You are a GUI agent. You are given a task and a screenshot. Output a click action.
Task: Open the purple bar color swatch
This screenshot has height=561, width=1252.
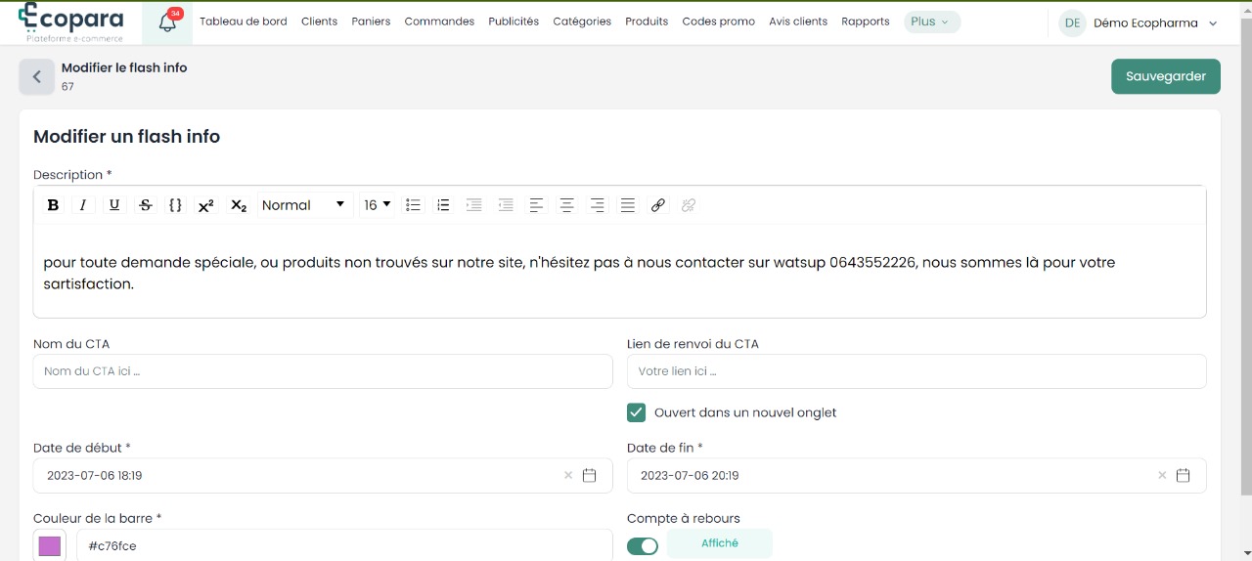pyautogui.click(x=50, y=545)
